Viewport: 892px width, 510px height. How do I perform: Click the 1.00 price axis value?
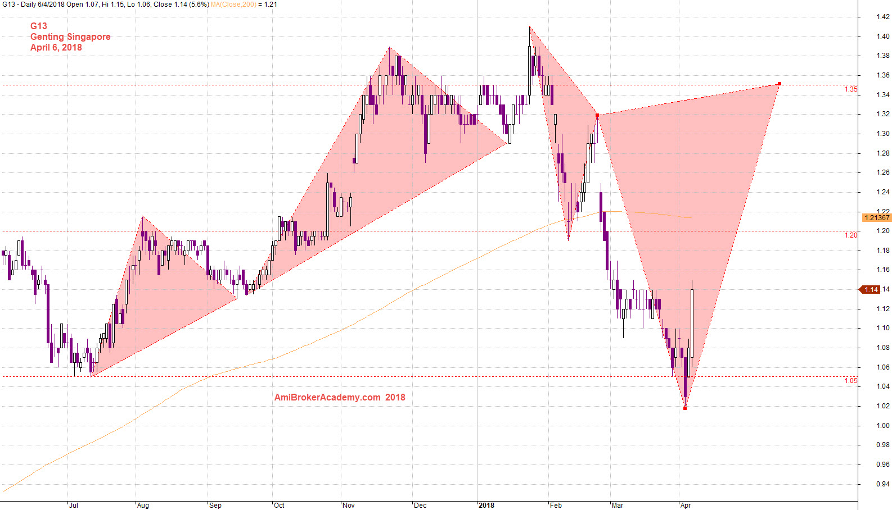[883, 426]
